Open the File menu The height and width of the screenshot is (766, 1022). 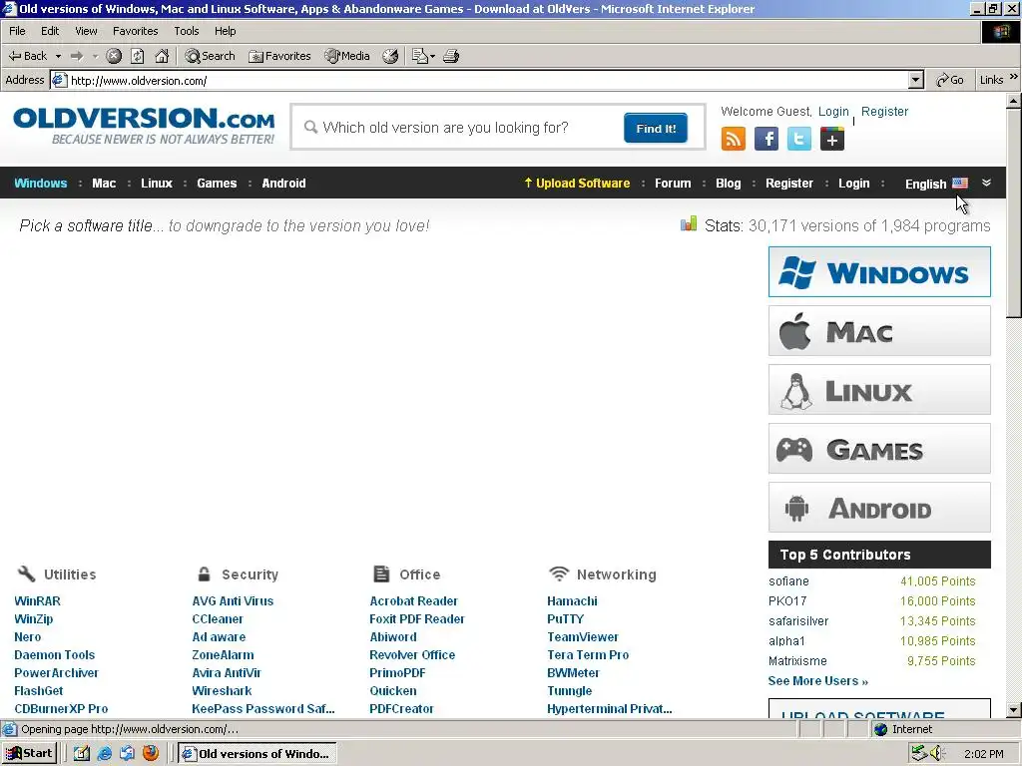(17, 31)
